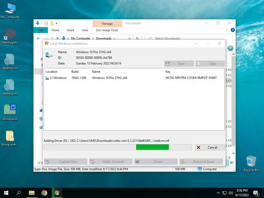Open the File menu in Explorer
Screen dimensions: 264x198
41,30
